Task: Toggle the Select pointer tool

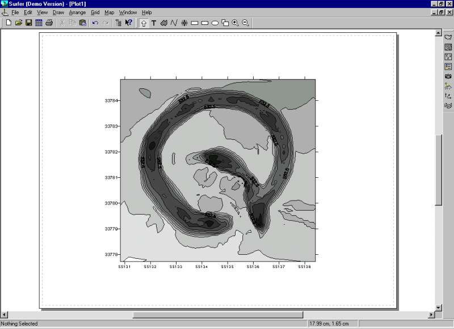Action: (143, 23)
